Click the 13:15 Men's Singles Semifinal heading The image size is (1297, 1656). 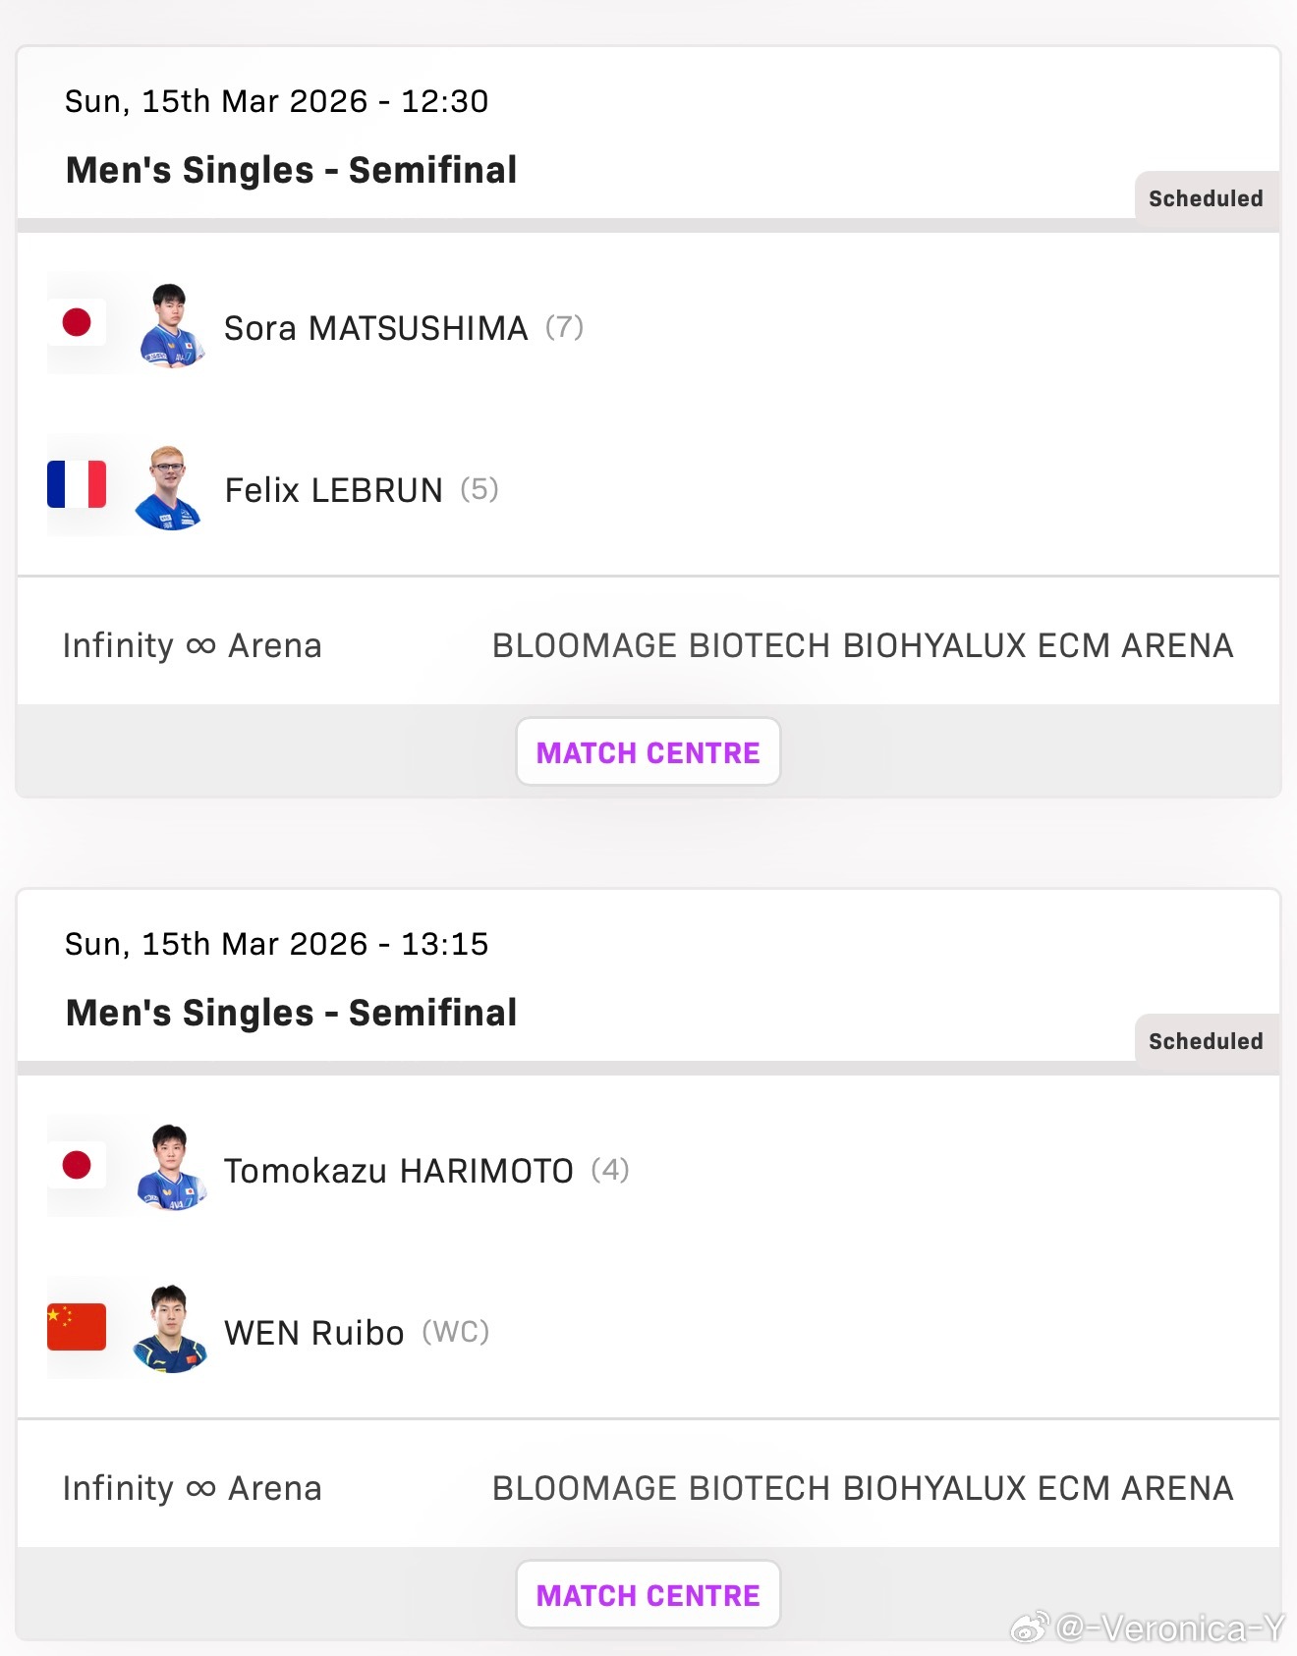point(291,1013)
